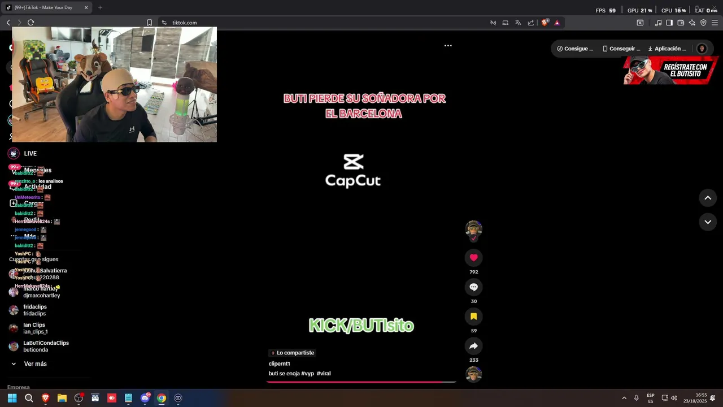Bookmark this page in the address bar
This screenshot has width=723, height=407.
(149, 23)
